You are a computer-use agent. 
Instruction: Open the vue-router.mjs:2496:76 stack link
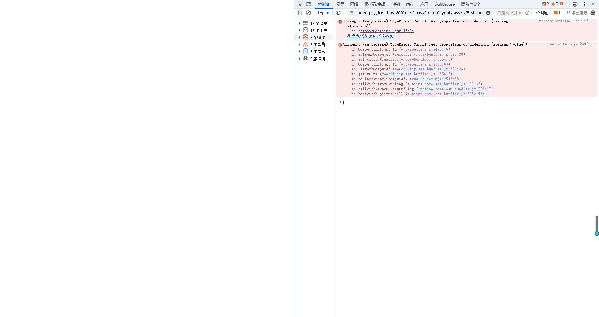424,50
